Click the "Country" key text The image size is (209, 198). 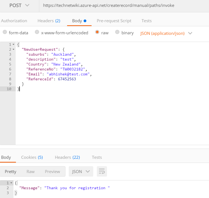pos(36,64)
